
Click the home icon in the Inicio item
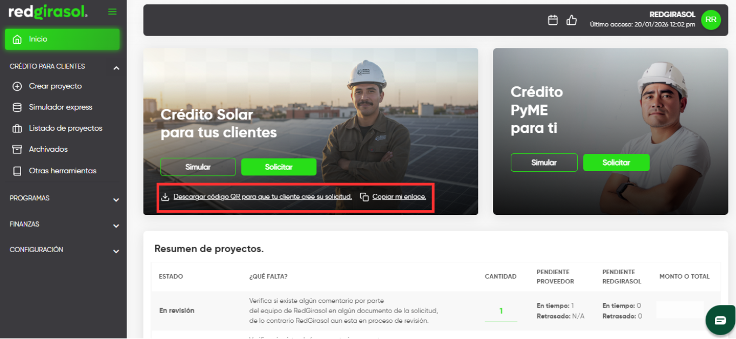[x=17, y=39]
